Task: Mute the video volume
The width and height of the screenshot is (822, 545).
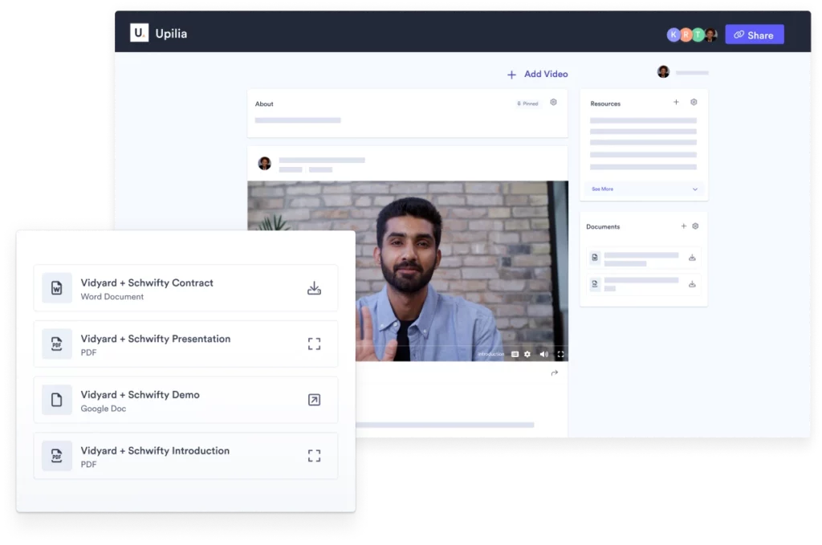Action: pyautogui.click(x=543, y=354)
